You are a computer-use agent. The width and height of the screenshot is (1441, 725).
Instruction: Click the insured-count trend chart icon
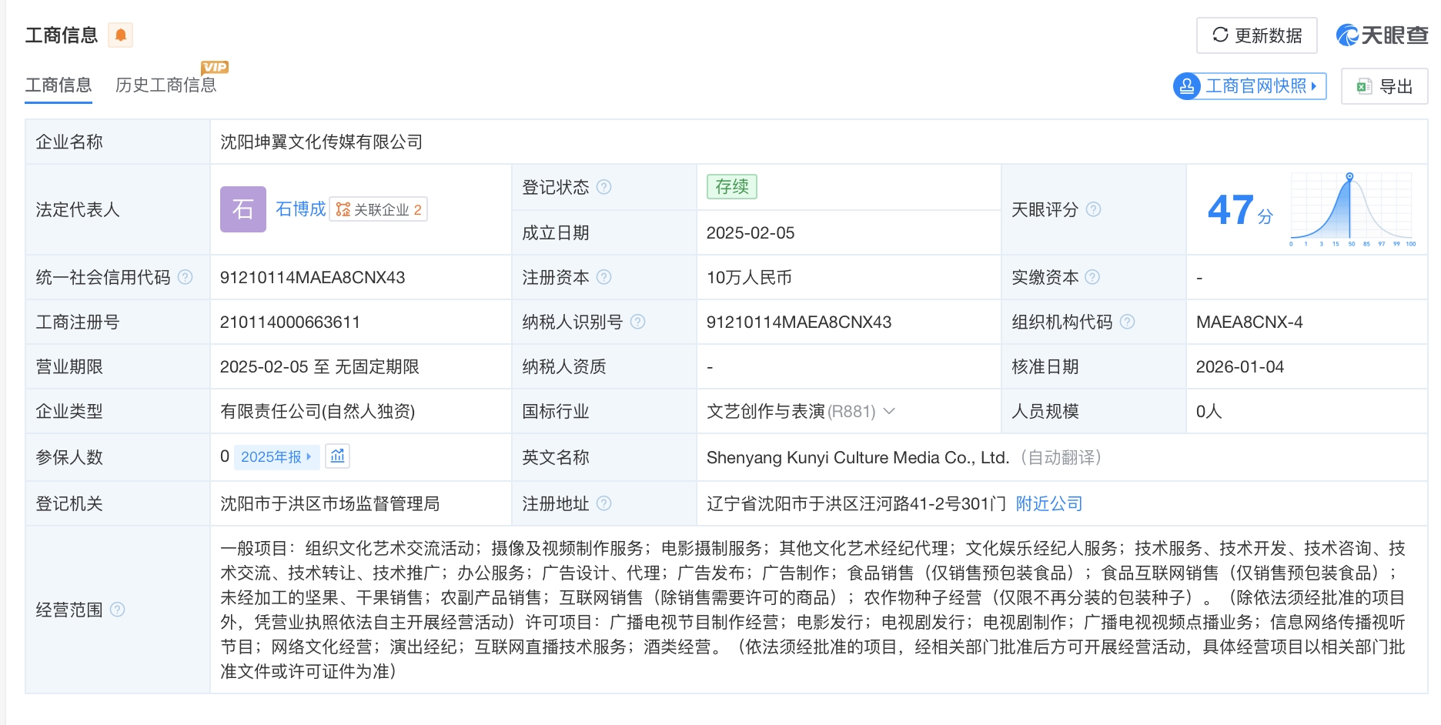(x=337, y=456)
